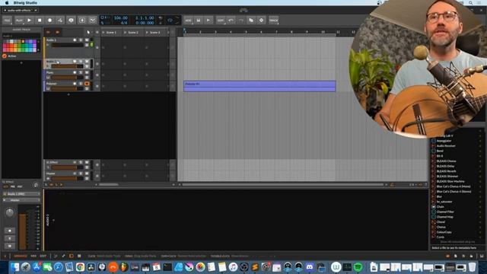
Task: Toggle the arranger loop button
Action: [x=170, y=21]
